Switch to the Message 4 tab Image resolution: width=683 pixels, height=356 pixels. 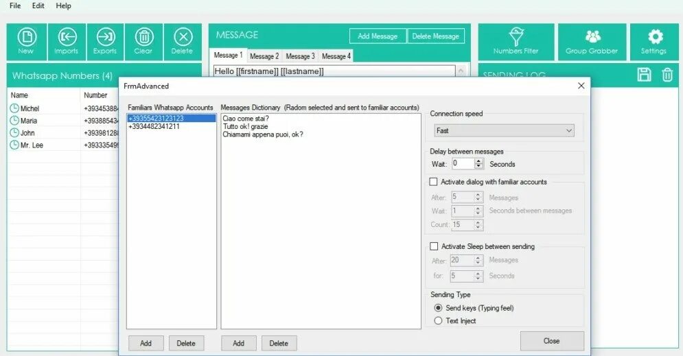pyautogui.click(x=336, y=56)
